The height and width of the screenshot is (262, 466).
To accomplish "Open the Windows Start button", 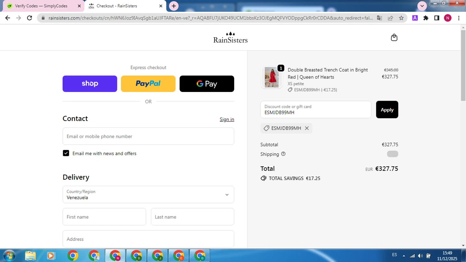I will [x=9, y=255].
